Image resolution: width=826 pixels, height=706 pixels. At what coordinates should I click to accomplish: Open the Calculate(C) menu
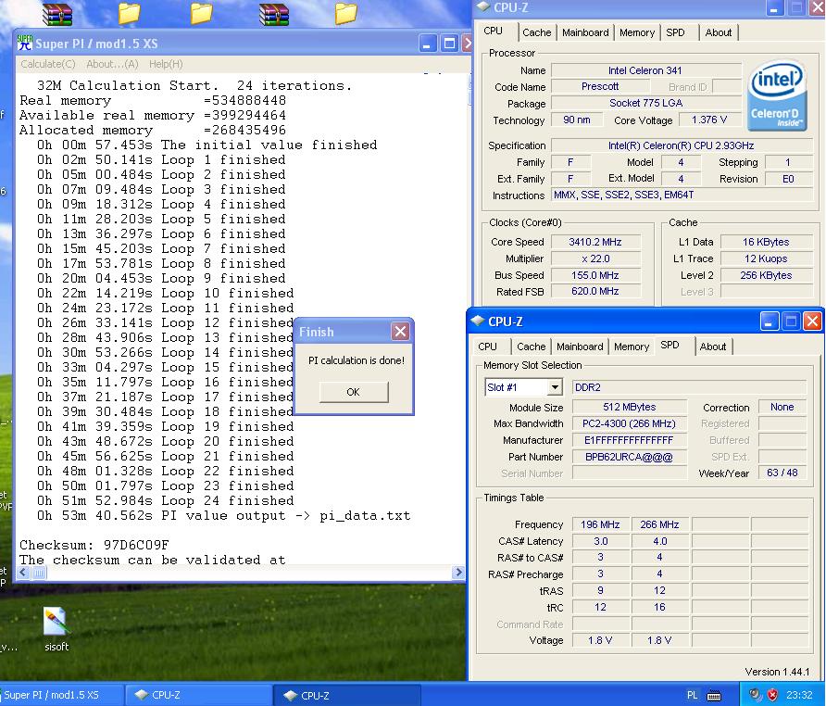(x=48, y=64)
